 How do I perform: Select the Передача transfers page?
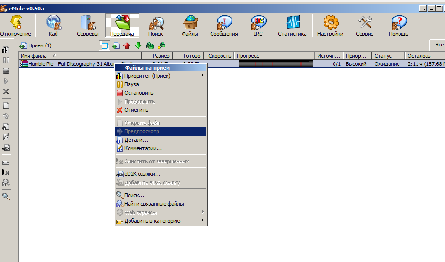point(122,26)
